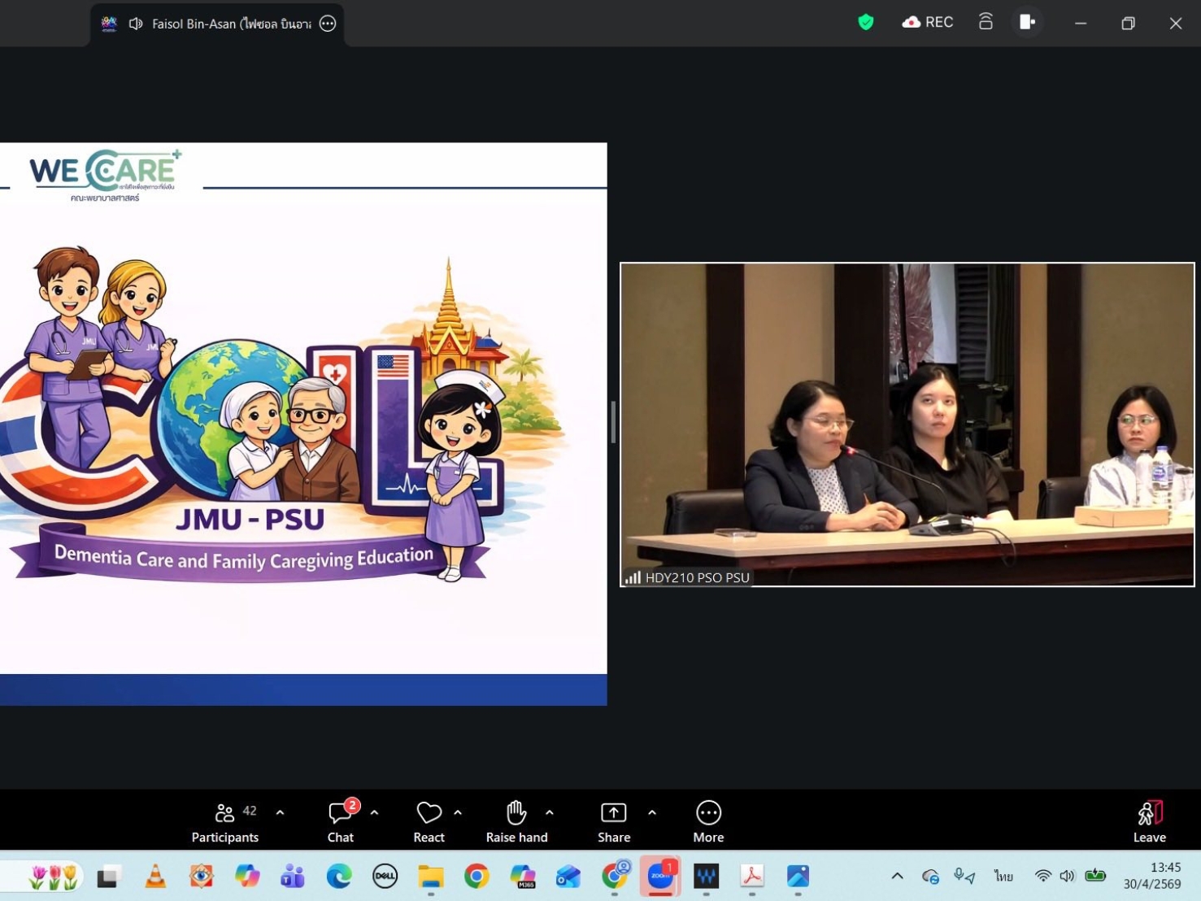Show hidden system tray icons
Screen dimensions: 1201x901
897,876
